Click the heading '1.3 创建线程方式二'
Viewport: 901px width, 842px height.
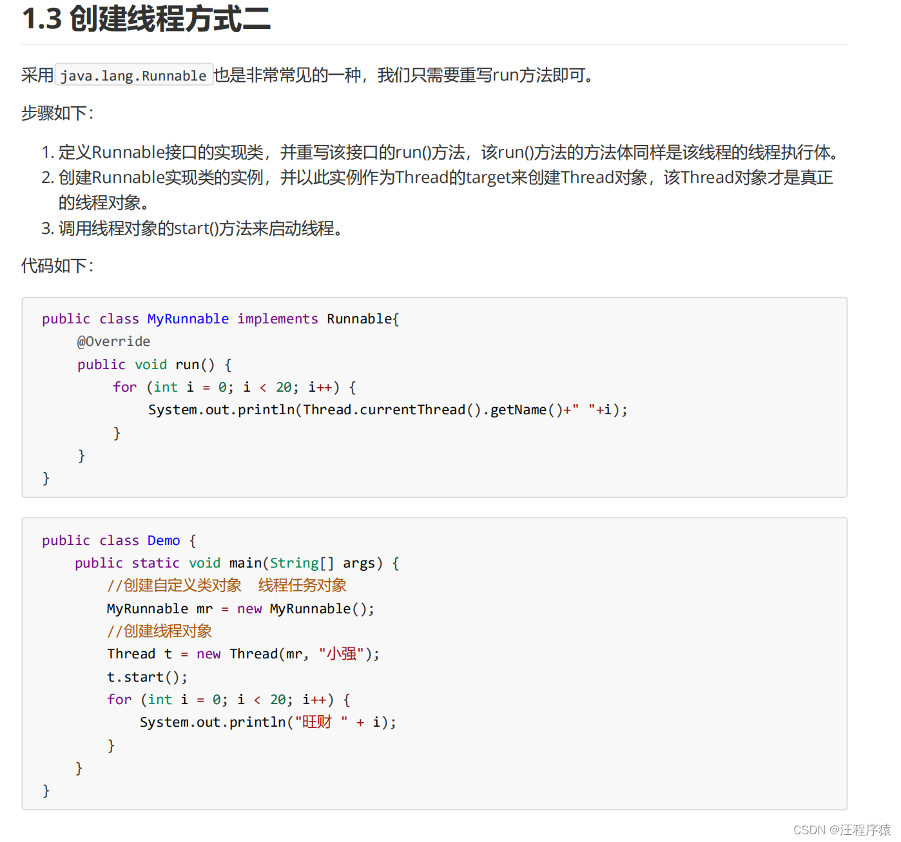tap(146, 18)
